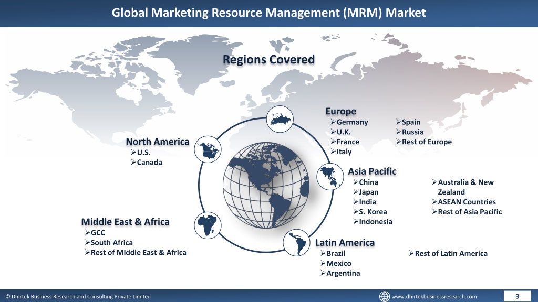The height and width of the screenshot is (302, 538).
Task: Click the 'Rest of Latin America' item
Action: pyautogui.click(x=448, y=254)
